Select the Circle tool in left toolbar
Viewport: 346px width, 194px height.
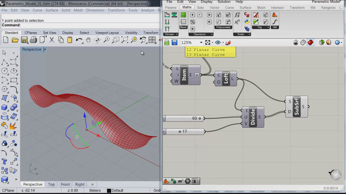coord(4,71)
